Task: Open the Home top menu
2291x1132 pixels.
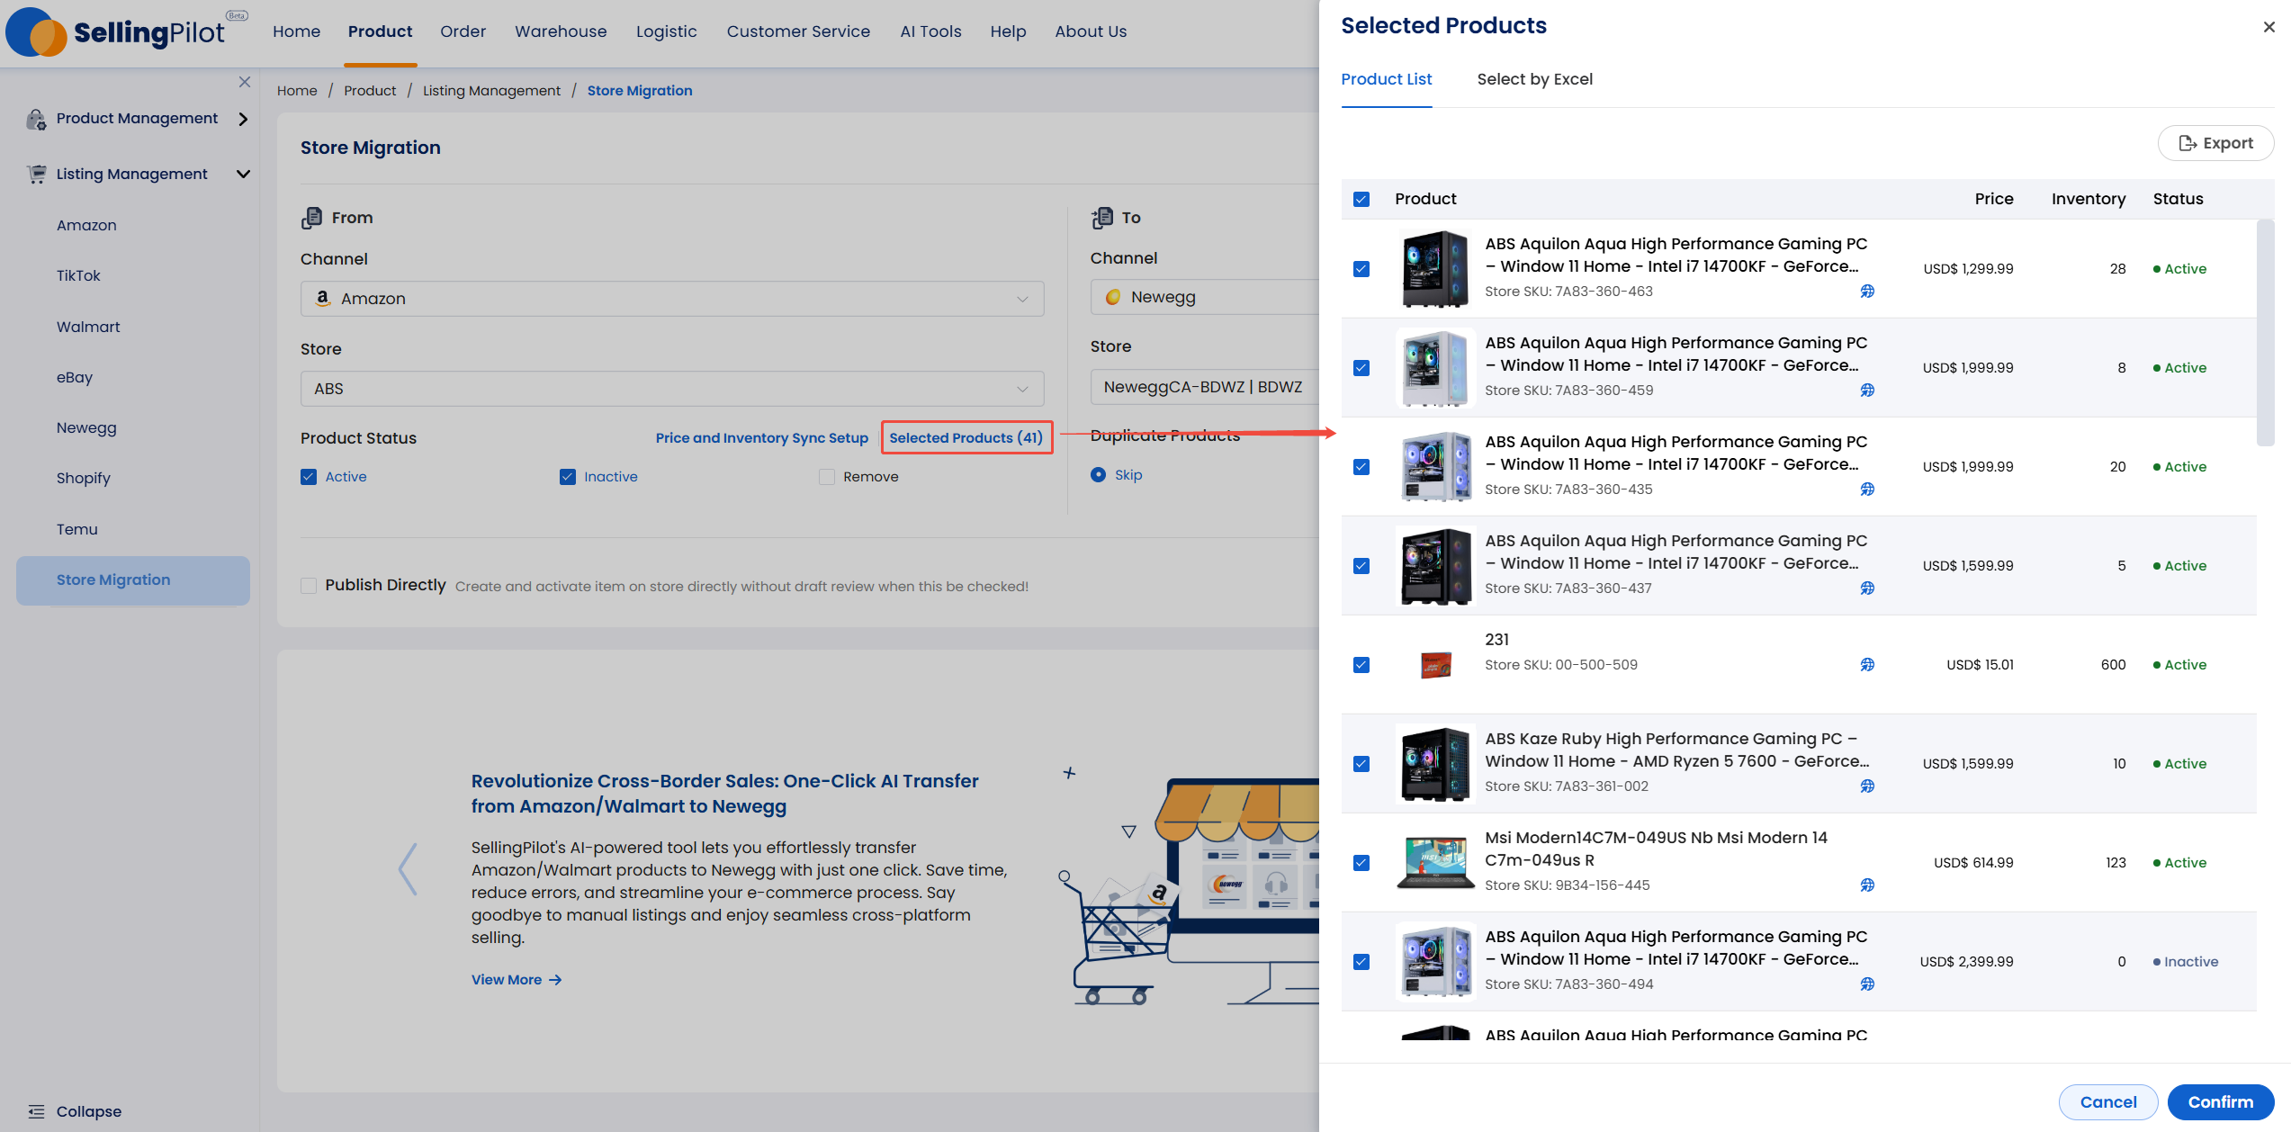Action: coord(296,31)
